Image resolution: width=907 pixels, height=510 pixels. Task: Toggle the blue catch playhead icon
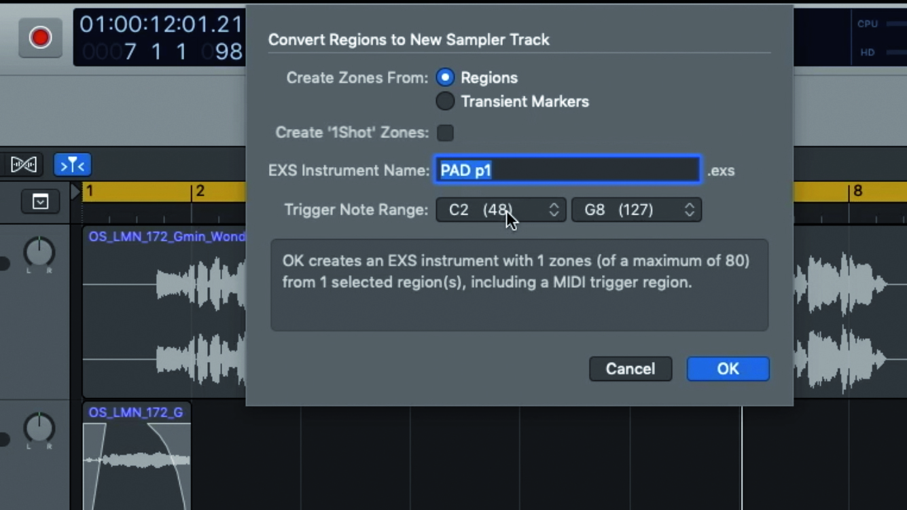pos(72,164)
